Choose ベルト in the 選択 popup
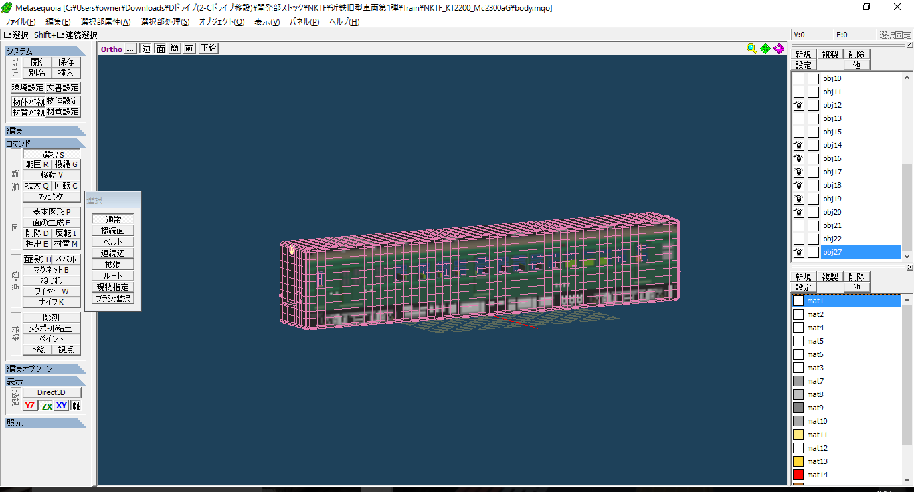914x492 pixels. pos(113,242)
